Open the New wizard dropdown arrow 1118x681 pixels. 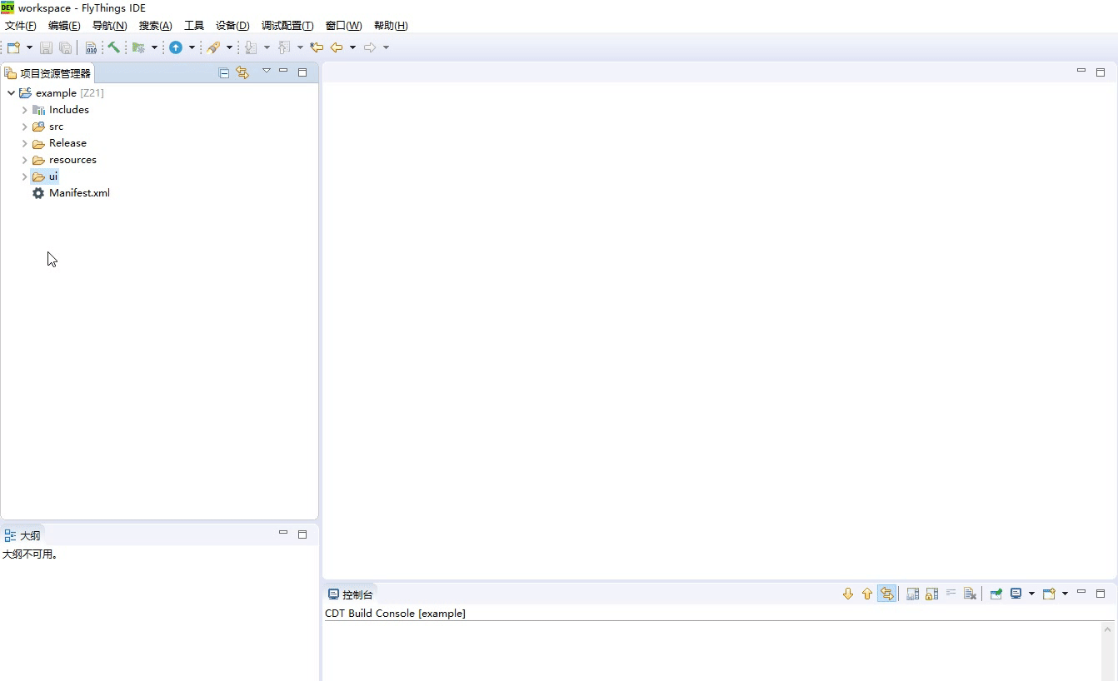(30, 47)
